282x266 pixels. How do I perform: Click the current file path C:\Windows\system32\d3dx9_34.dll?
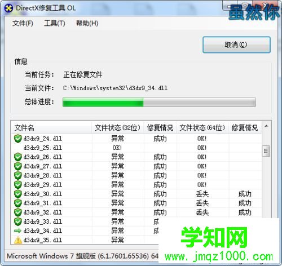(115, 88)
